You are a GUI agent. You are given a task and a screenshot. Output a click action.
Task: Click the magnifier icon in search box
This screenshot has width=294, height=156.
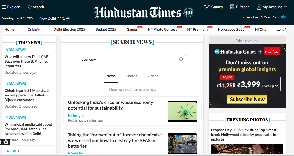click(x=181, y=59)
